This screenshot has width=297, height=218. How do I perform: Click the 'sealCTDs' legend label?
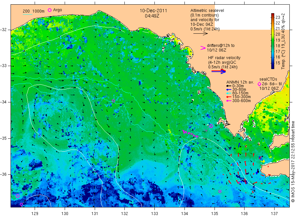pyautogui.click(x=268, y=79)
